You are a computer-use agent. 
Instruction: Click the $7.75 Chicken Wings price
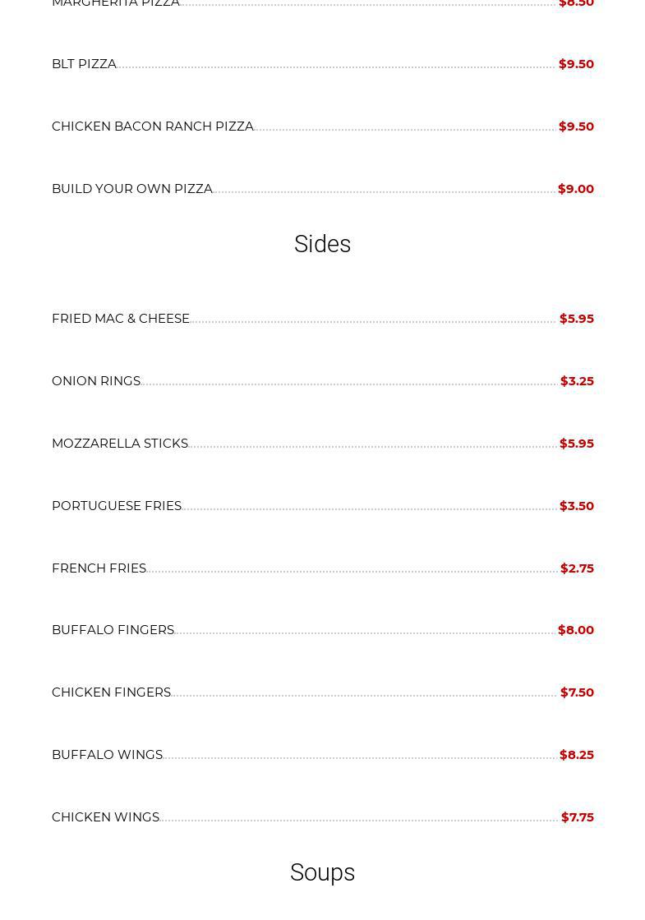578,817
